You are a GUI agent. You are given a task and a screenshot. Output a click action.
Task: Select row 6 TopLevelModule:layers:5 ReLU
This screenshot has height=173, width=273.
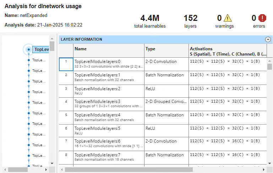pos(109,131)
